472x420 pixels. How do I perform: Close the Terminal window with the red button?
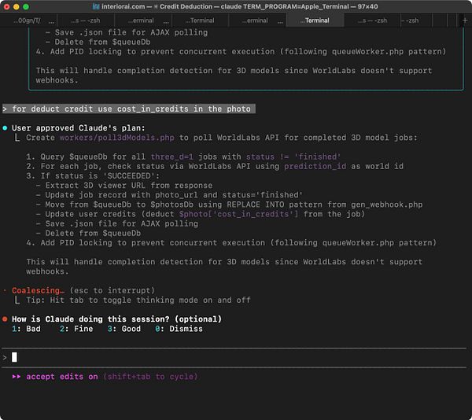6,6
